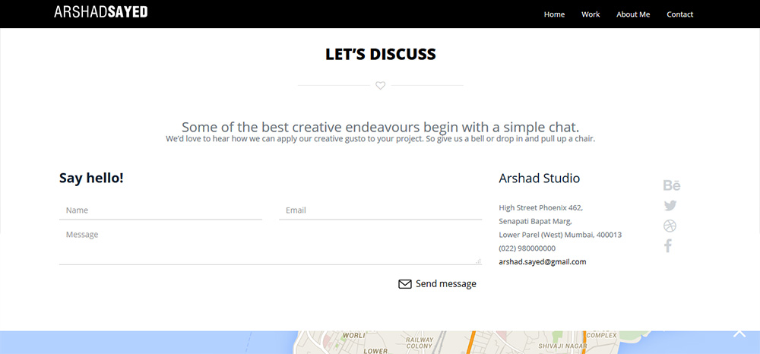This screenshot has width=760, height=354.
Task: Click into the Email field
Action: click(380, 210)
